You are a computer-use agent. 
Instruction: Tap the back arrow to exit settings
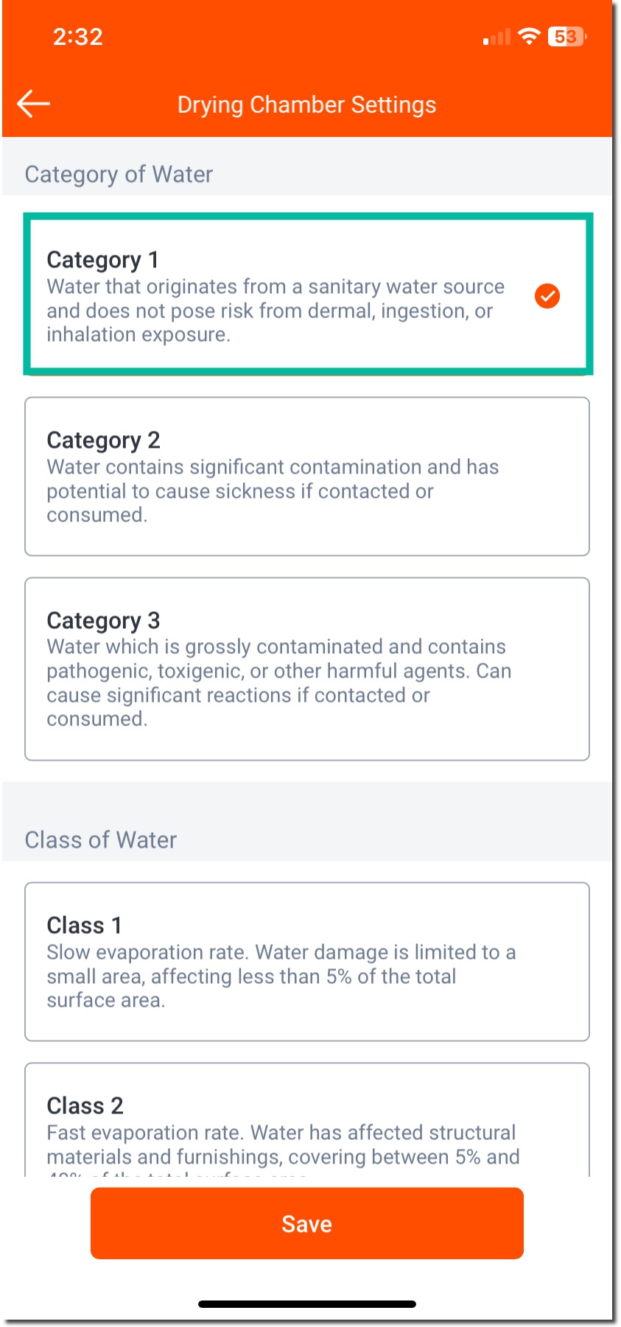point(32,102)
